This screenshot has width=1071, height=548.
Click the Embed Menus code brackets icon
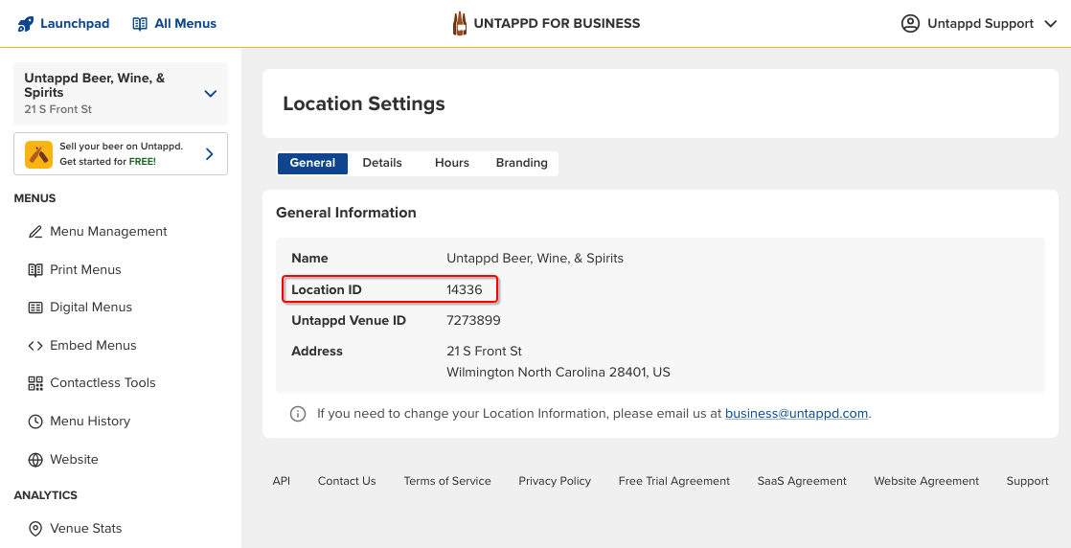35,346
